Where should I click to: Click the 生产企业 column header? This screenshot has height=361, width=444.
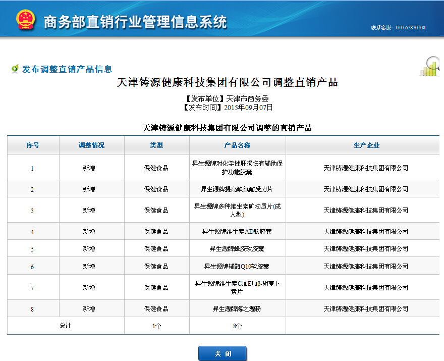366,145
